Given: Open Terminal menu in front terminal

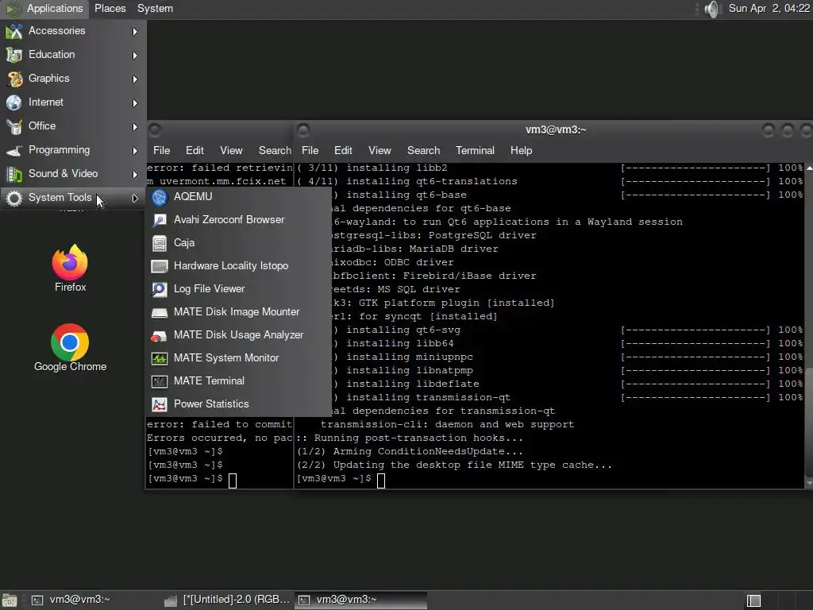Looking at the screenshot, I should click(475, 150).
